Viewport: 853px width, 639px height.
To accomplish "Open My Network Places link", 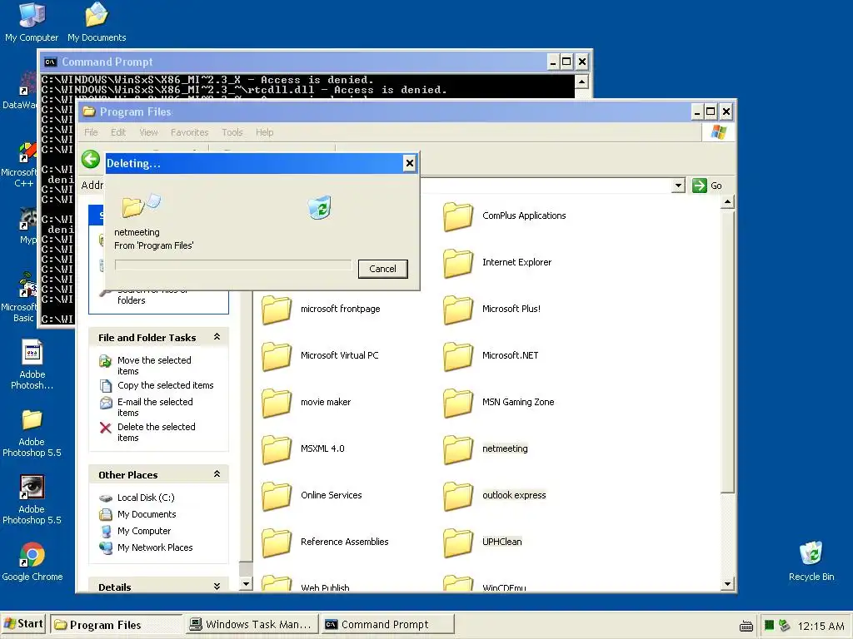I will coord(155,547).
